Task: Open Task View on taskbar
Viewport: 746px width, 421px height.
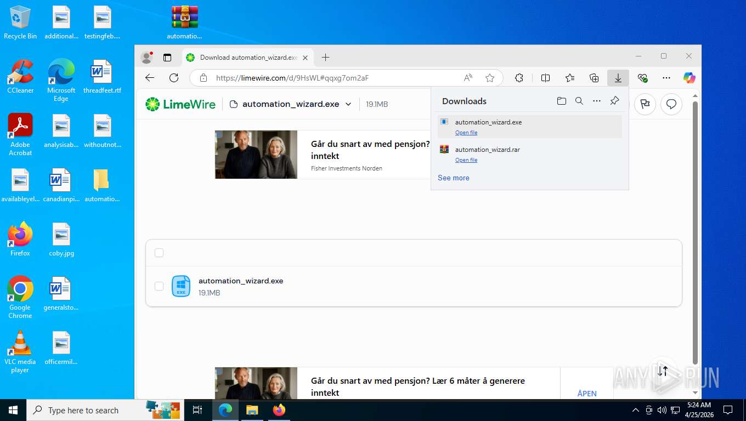Action: (x=197, y=410)
